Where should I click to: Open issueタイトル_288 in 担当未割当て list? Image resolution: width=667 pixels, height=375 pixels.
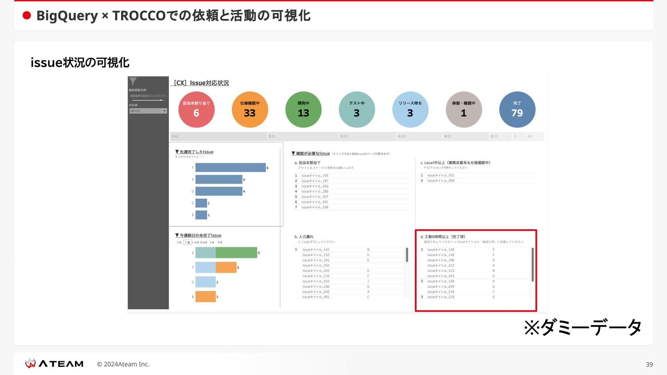click(x=315, y=191)
